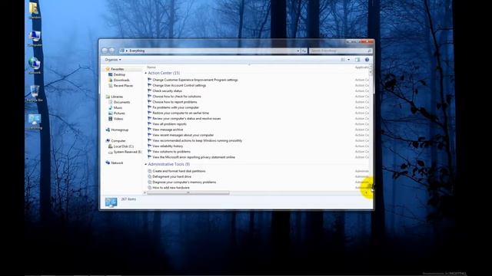Select Create and format hard disk partitions

click(179, 171)
